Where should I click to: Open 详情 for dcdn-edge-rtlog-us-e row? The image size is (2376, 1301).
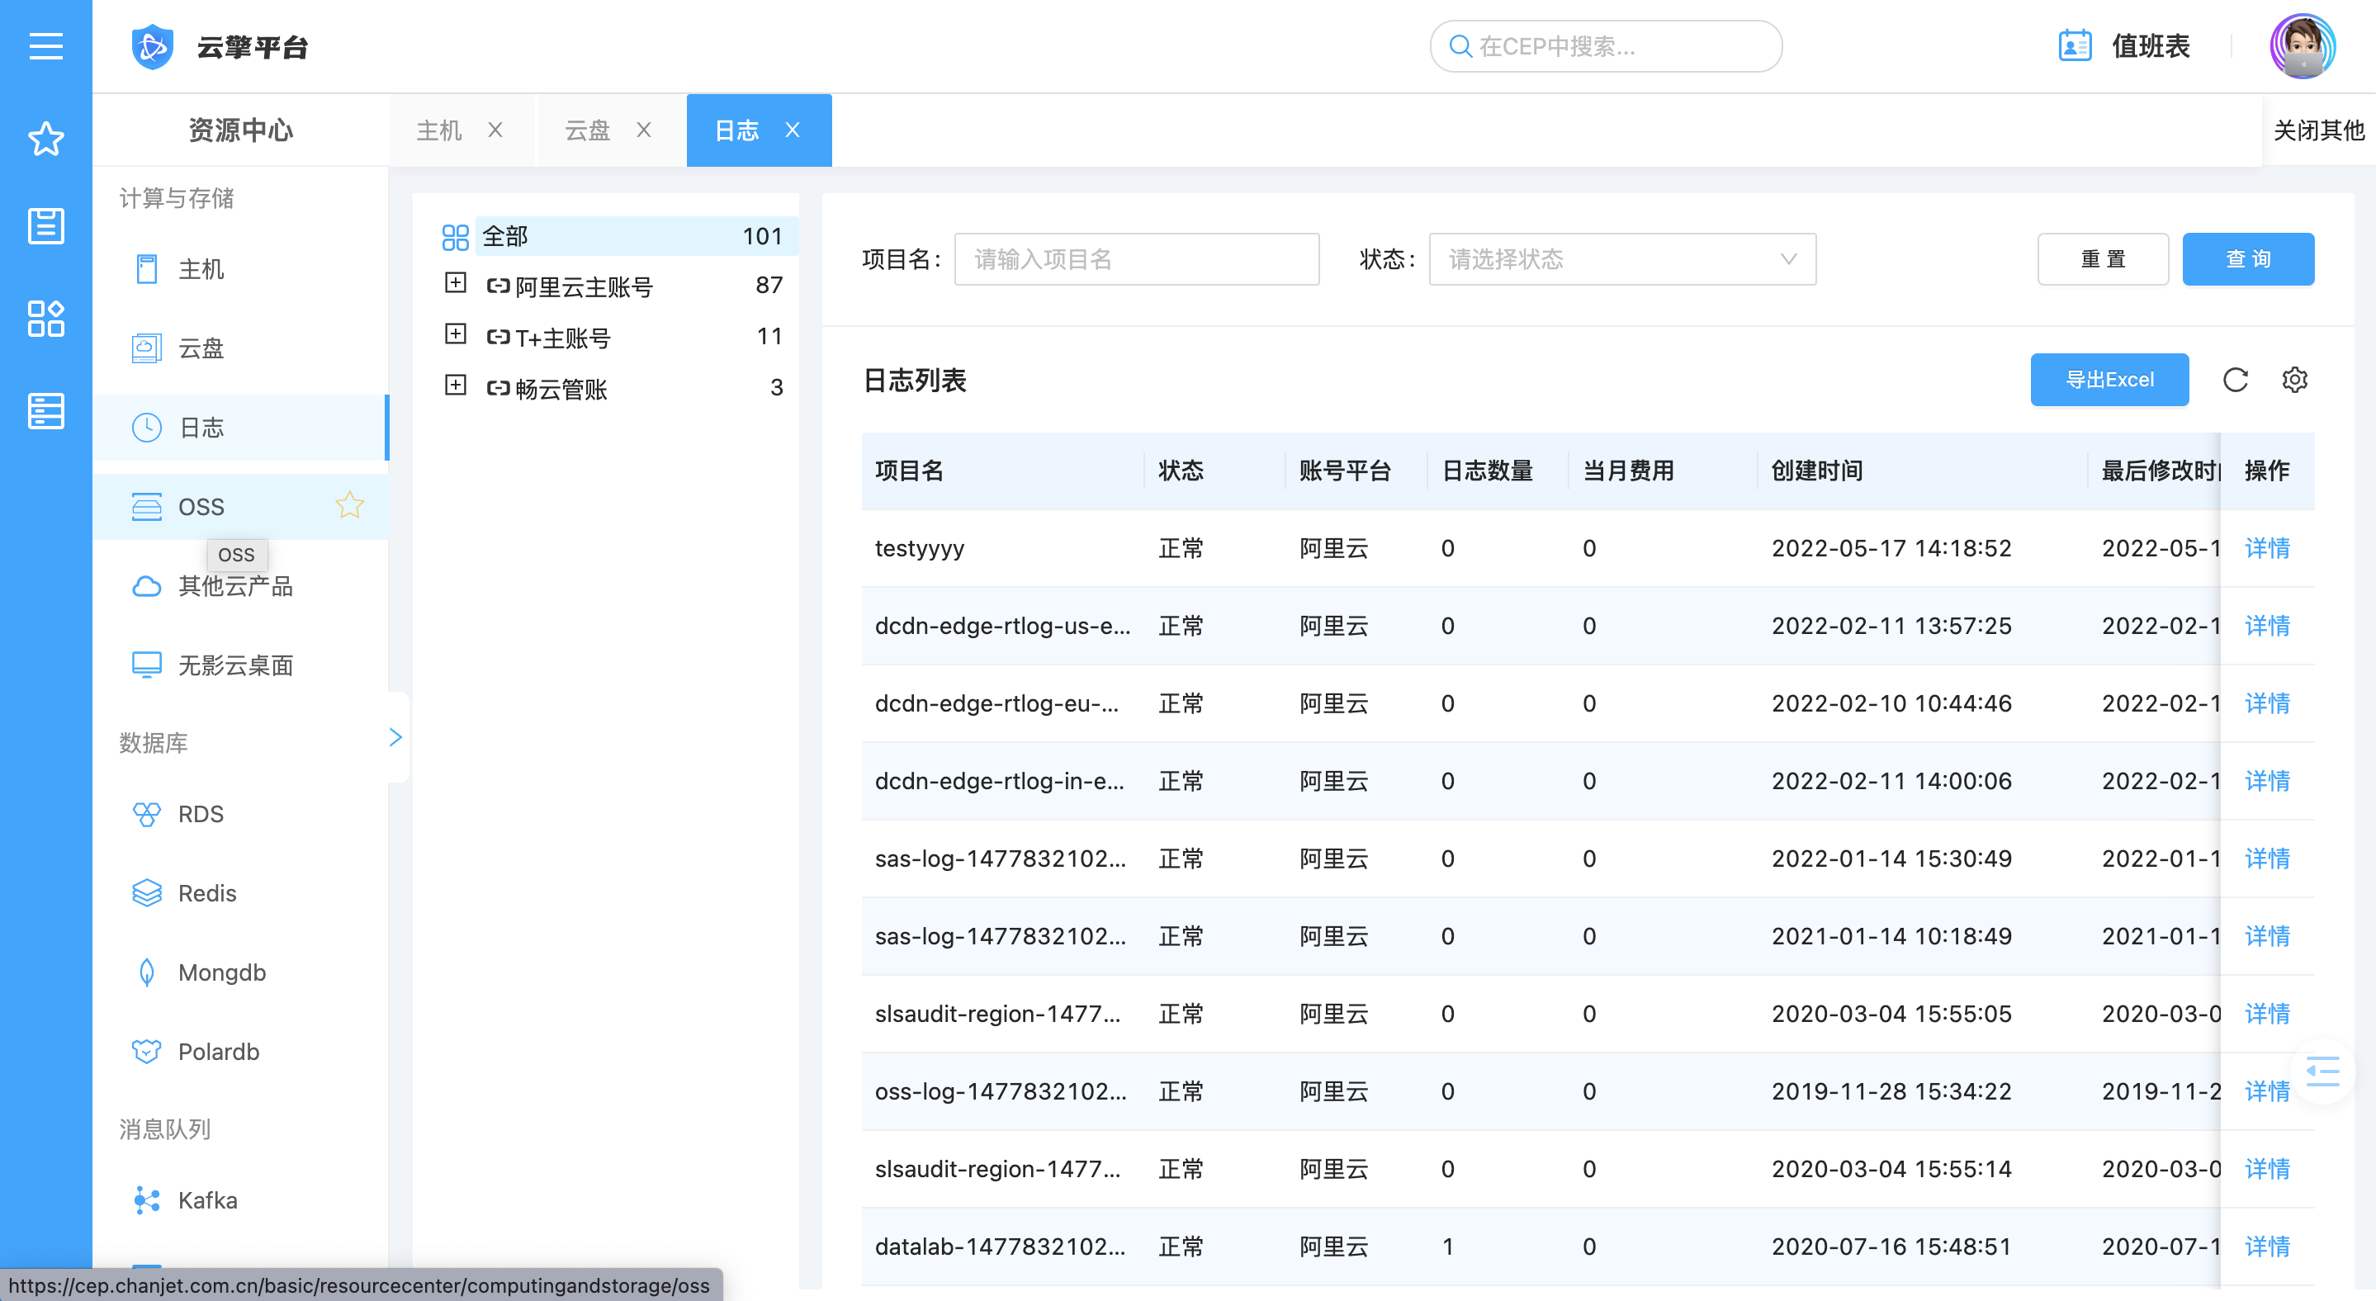pyautogui.click(x=2267, y=625)
